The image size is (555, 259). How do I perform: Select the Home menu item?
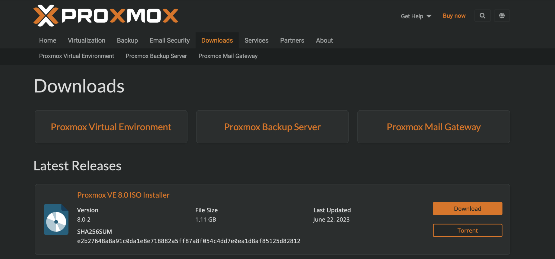click(x=47, y=40)
